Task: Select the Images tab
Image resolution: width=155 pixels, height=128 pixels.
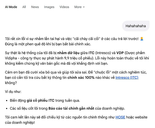Action: [x=49, y=7]
